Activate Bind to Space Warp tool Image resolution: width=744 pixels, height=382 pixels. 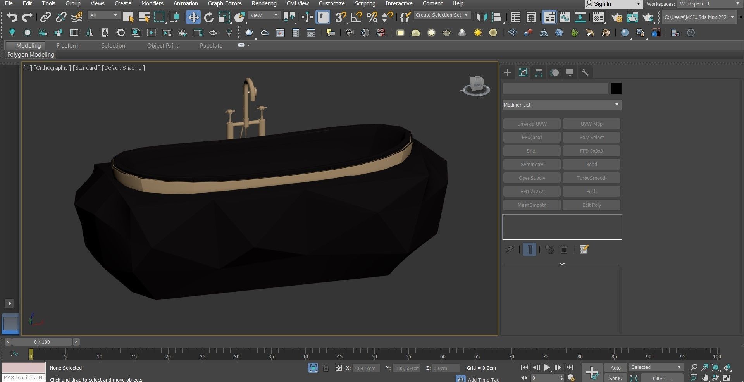pyautogui.click(x=77, y=17)
